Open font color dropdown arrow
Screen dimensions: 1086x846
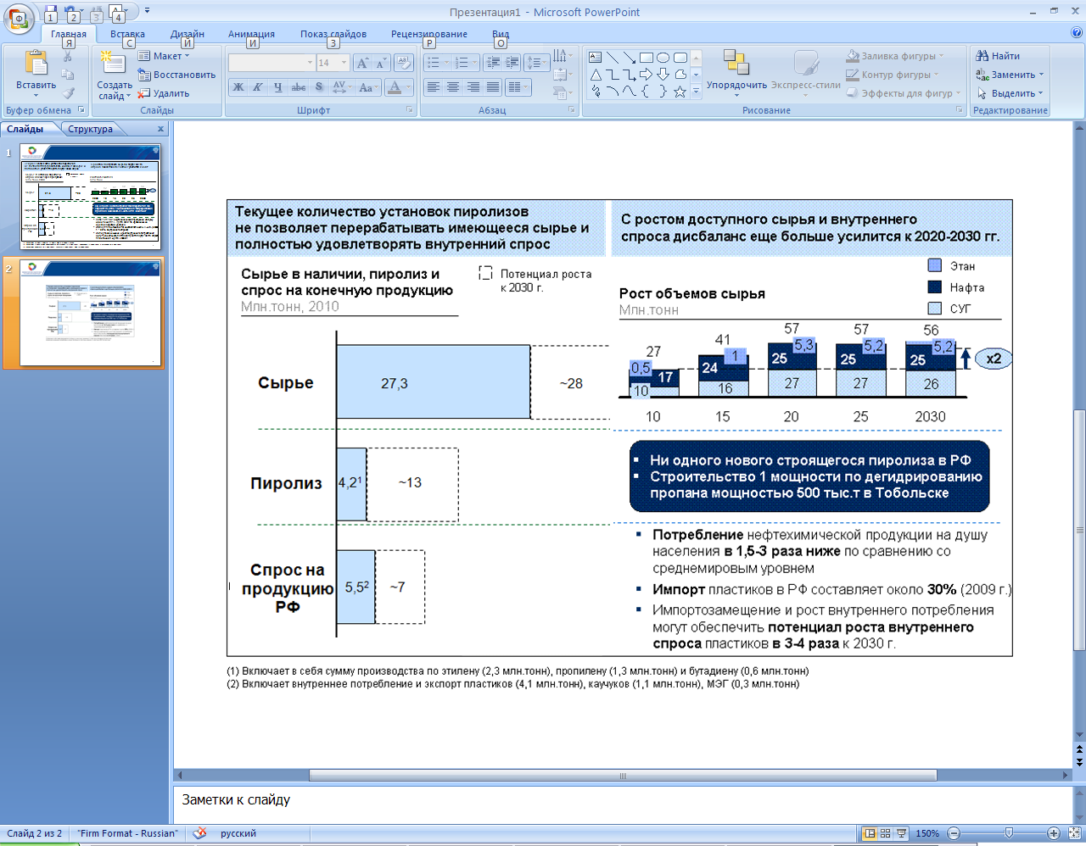pyautogui.click(x=411, y=87)
